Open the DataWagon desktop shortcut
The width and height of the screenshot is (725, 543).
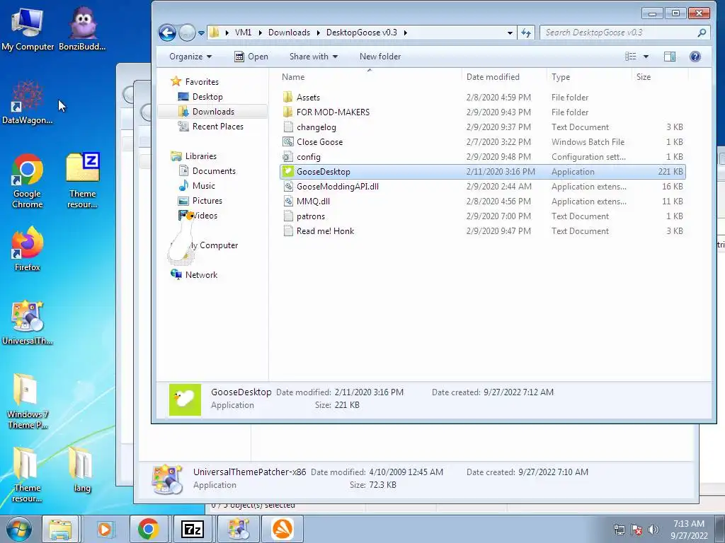28,103
